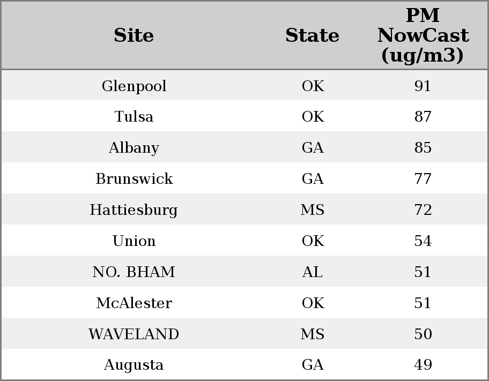The image size is (489, 381).
Task: Click the McAlester site name
Action: [134, 303]
